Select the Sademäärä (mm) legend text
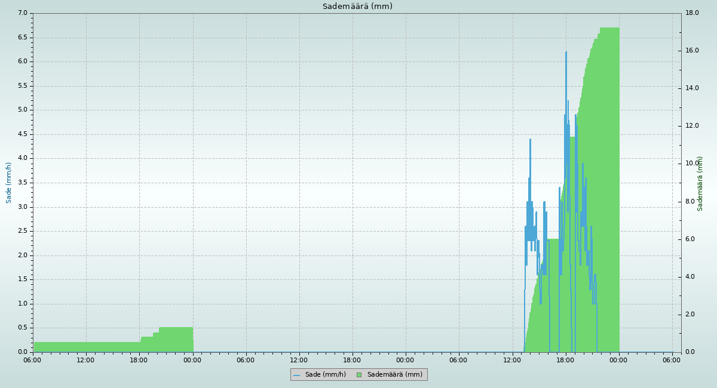The height and width of the screenshot is (388, 717). tap(394, 375)
